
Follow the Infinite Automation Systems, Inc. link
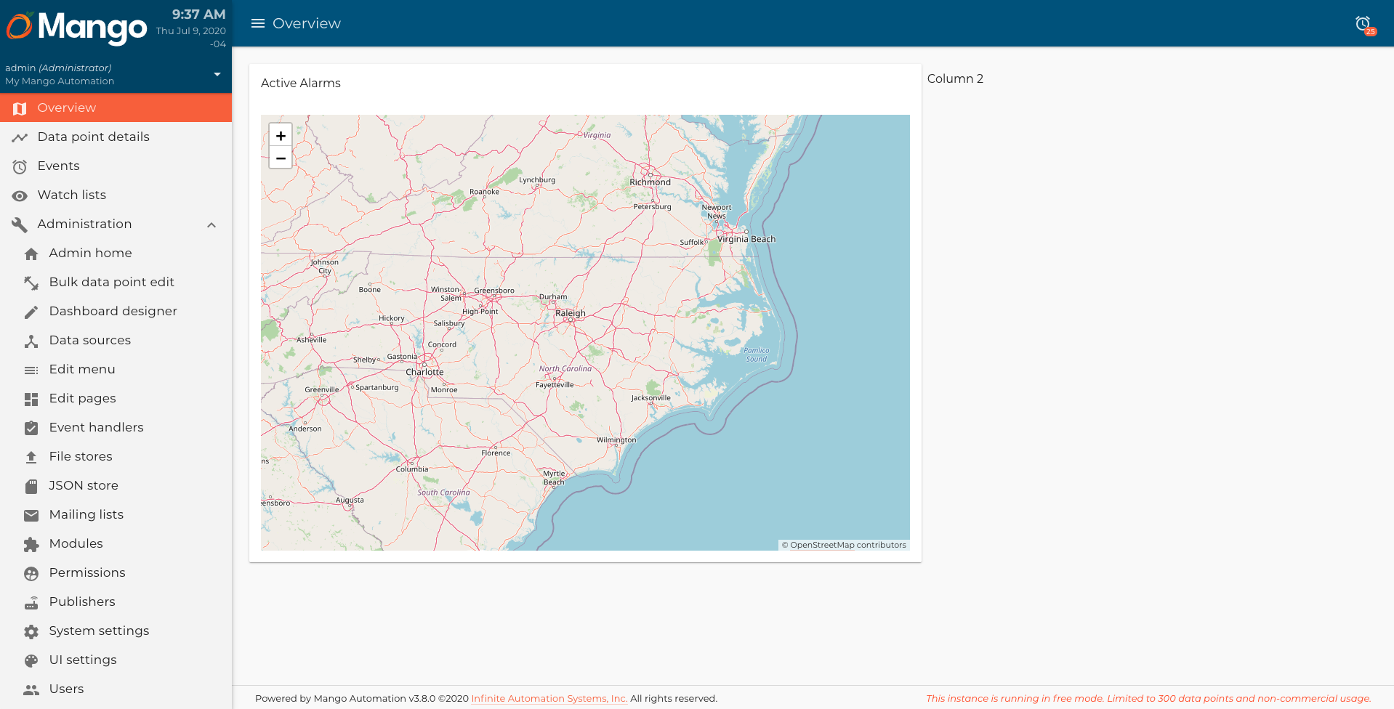coord(549,698)
